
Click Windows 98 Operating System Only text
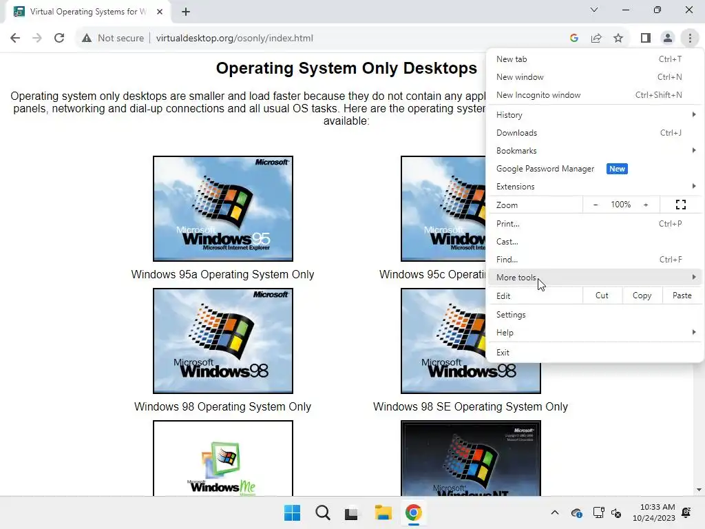pyautogui.click(x=222, y=406)
